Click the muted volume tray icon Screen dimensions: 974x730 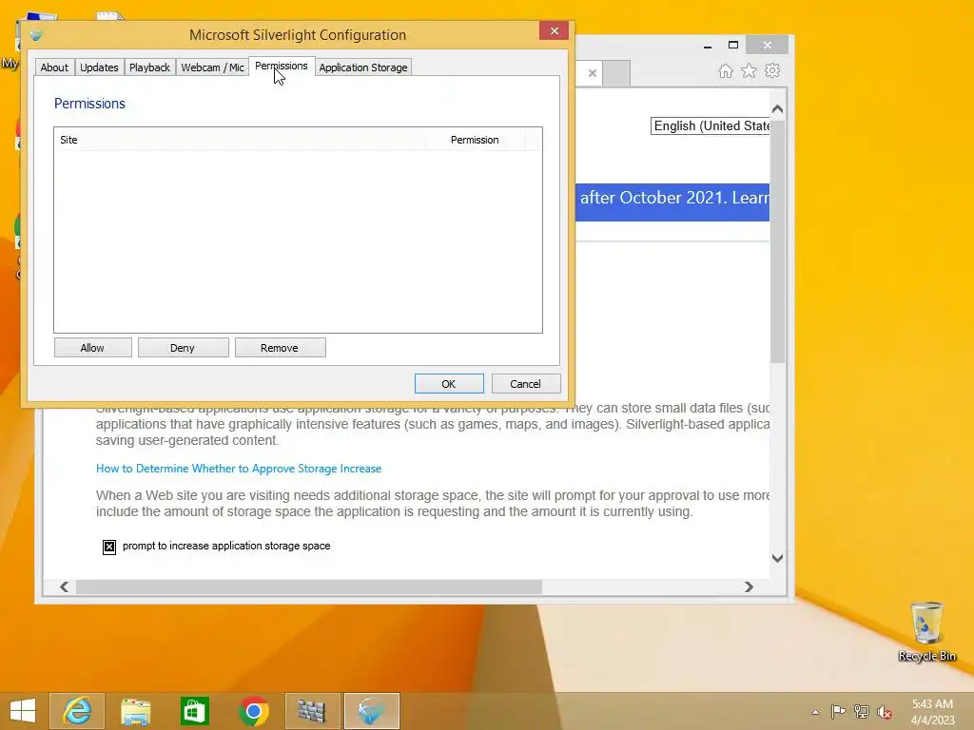[x=885, y=712]
